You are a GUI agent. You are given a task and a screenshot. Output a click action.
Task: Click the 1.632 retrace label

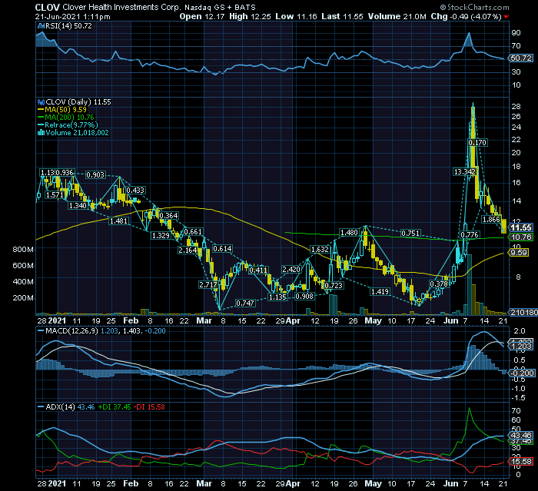tap(320, 250)
